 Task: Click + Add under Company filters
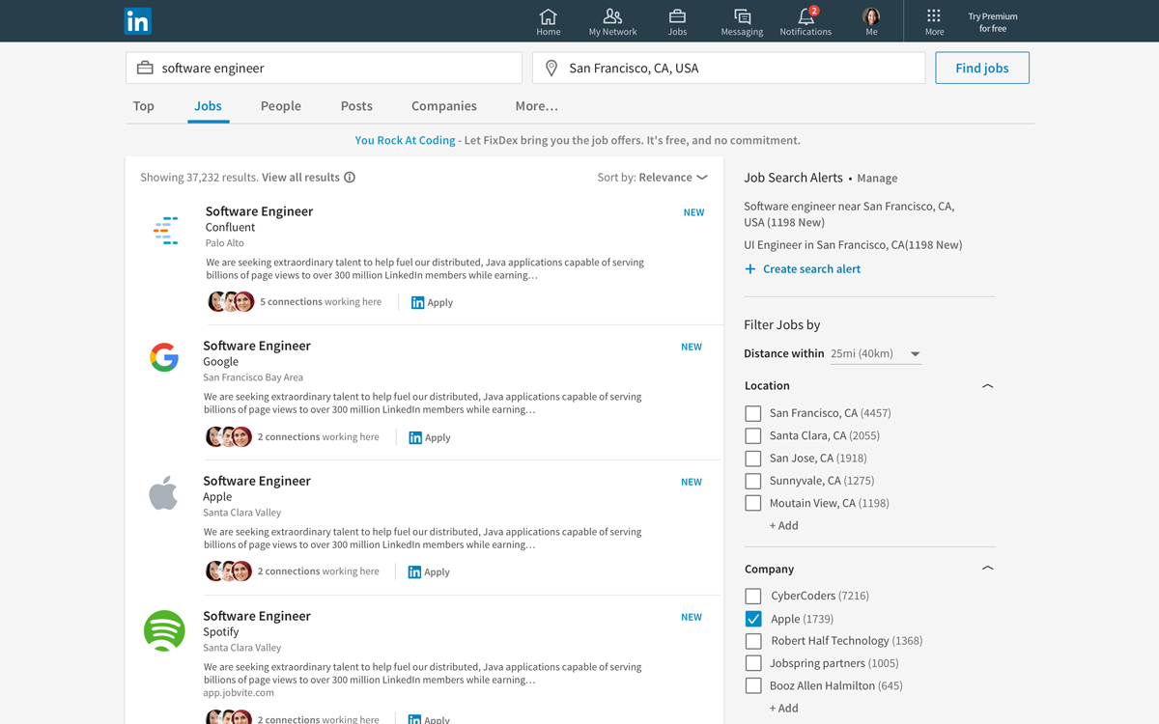coord(783,709)
